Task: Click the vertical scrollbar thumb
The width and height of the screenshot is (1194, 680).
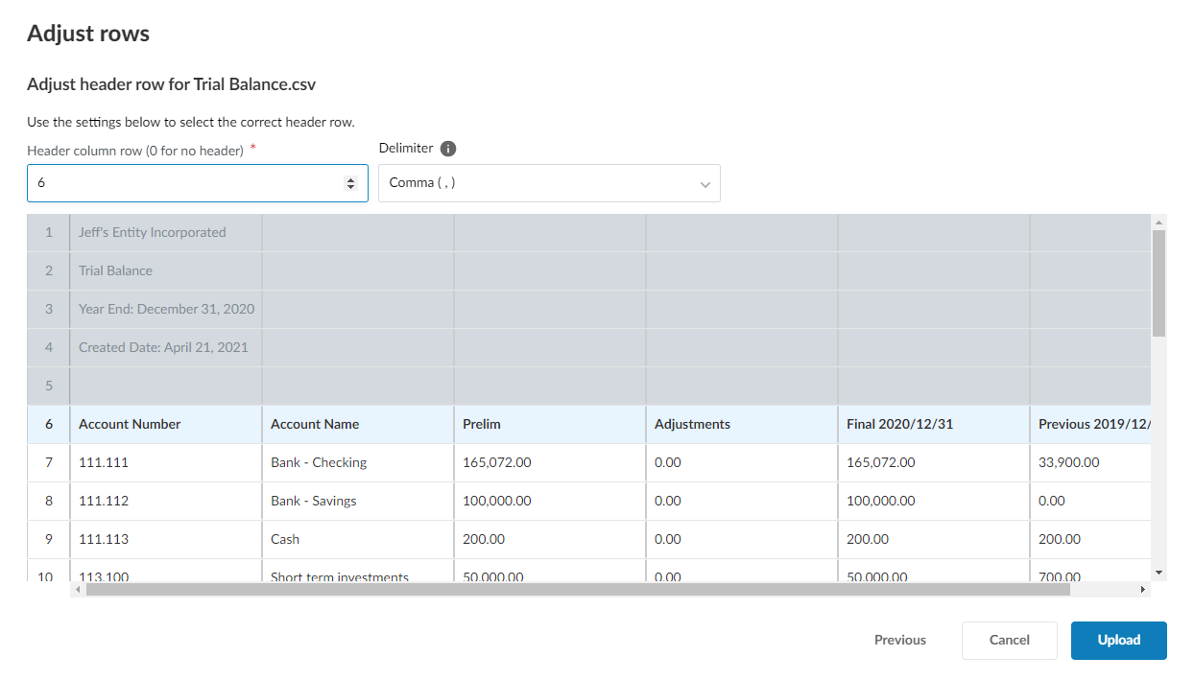Action: [x=1158, y=283]
